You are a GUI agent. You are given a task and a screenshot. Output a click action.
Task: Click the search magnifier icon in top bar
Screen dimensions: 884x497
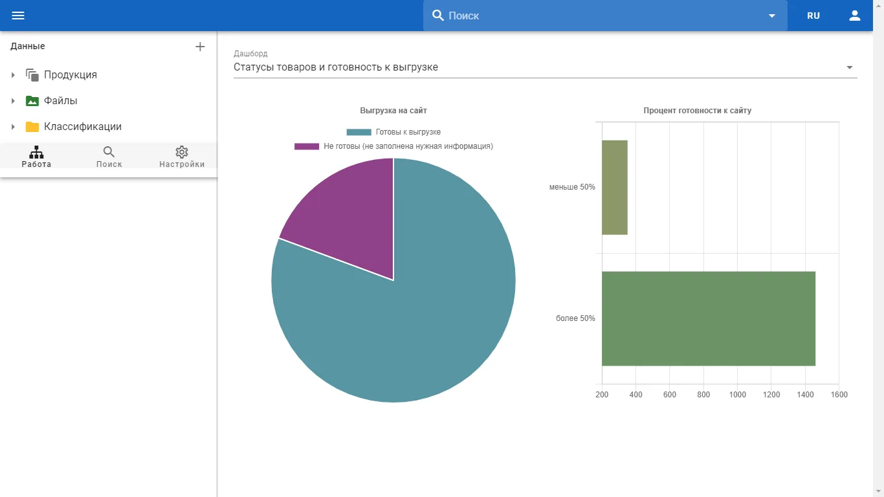coord(438,16)
